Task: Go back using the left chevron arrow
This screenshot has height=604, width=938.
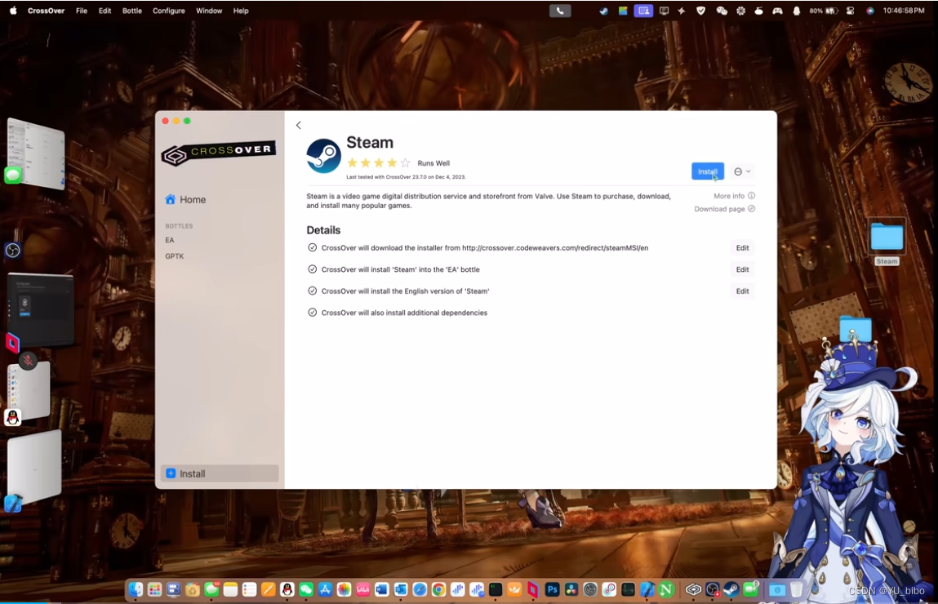Action: click(299, 125)
